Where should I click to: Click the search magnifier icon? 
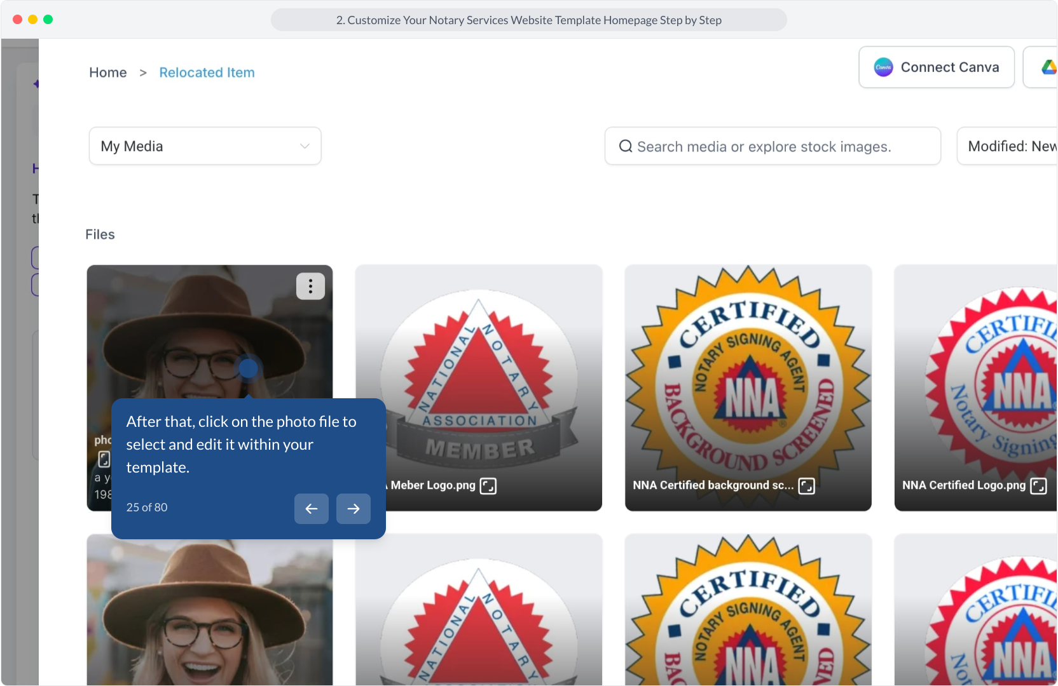click(x=626, y=146)
